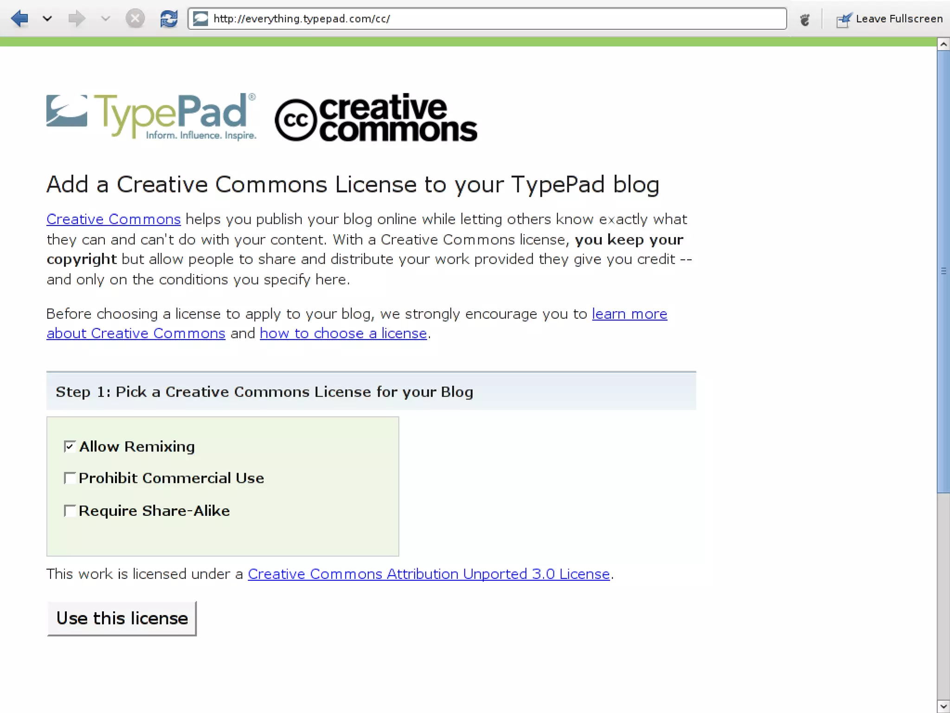
Task: Click the vertical scrollbar thumb
Action: (x=943, y=271)
